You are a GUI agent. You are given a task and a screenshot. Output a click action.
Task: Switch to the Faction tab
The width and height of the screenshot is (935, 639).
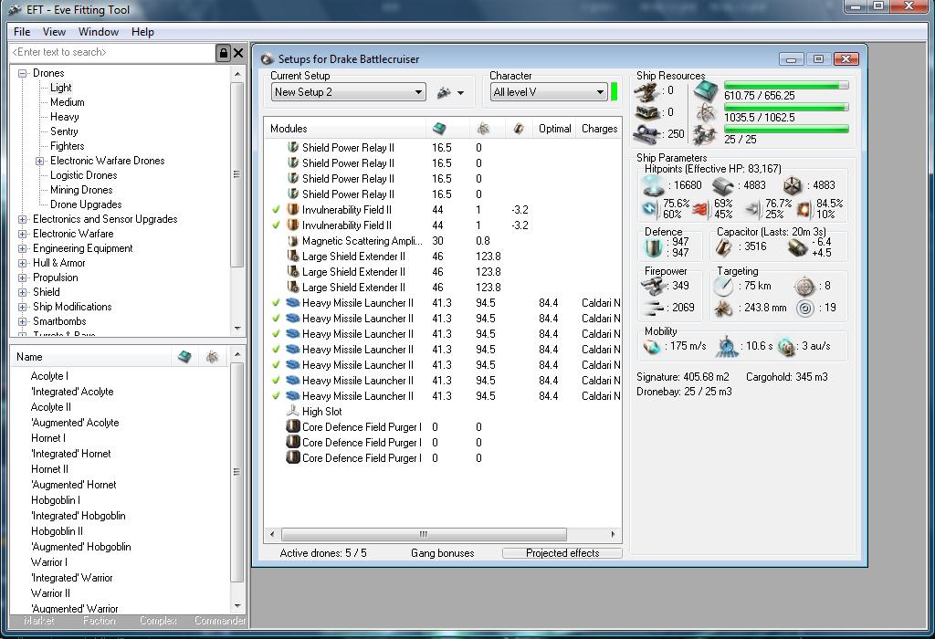100,621
